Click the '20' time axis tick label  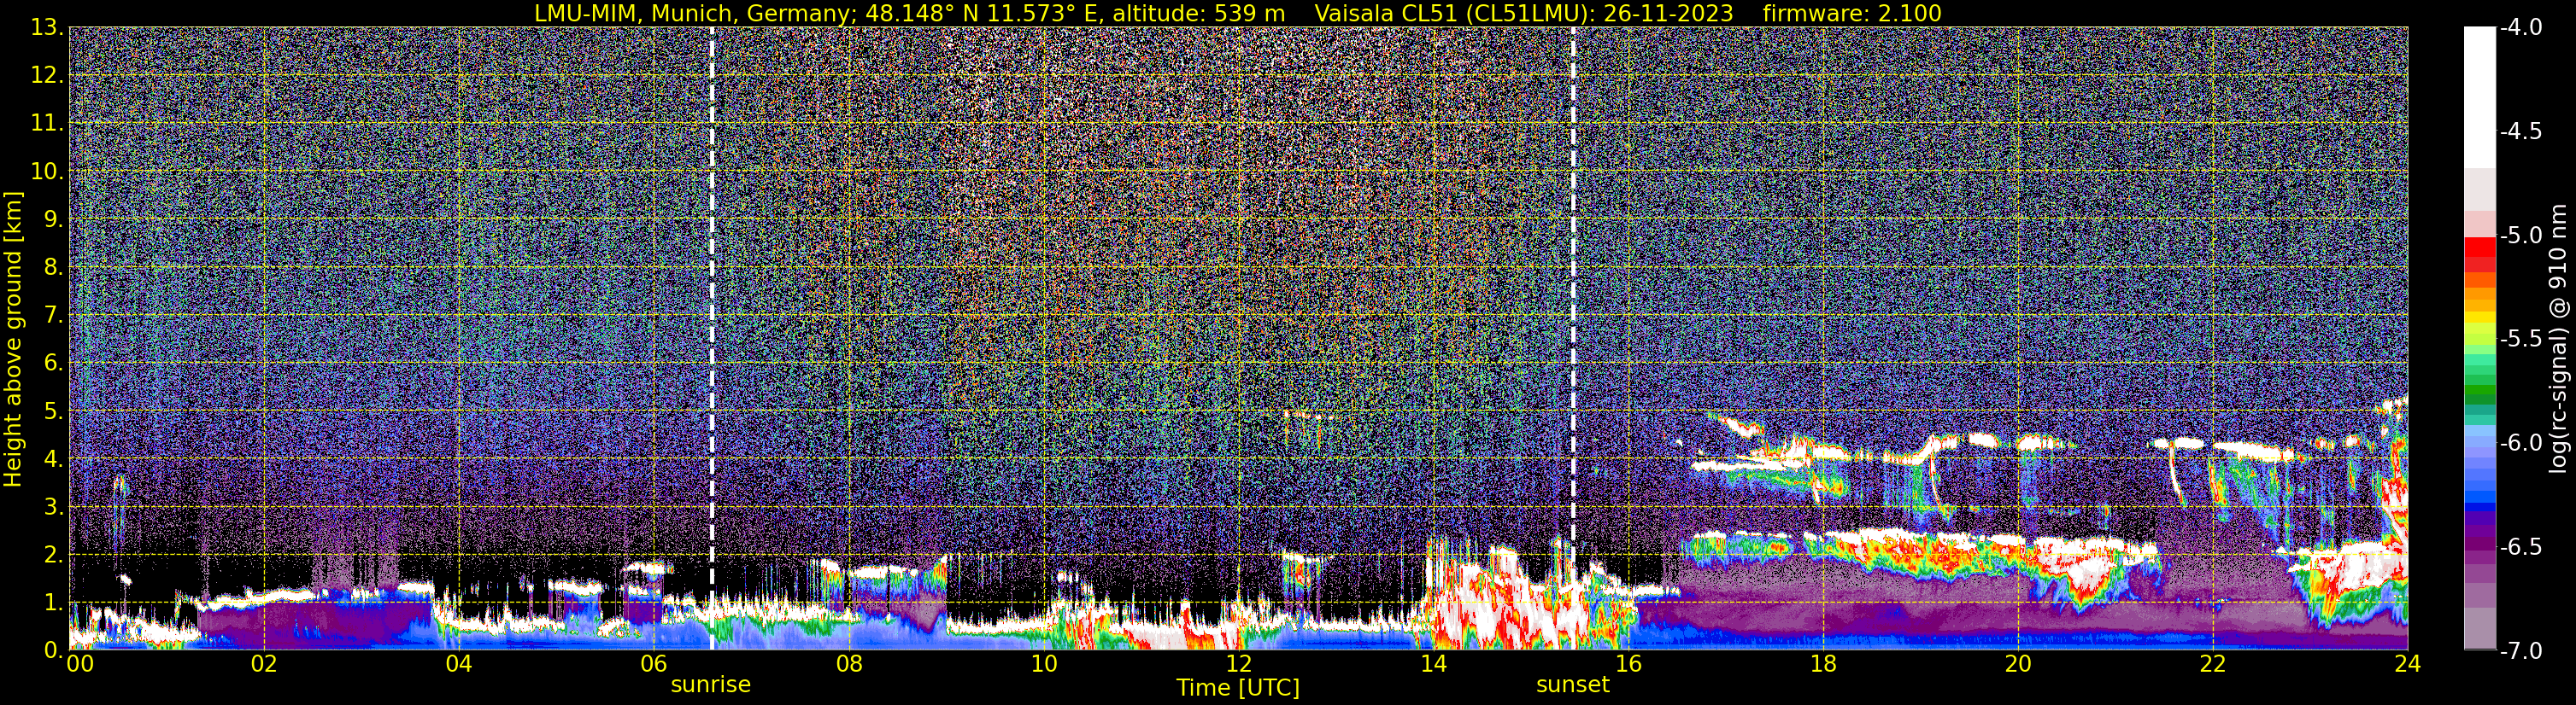coord(2018,665)
